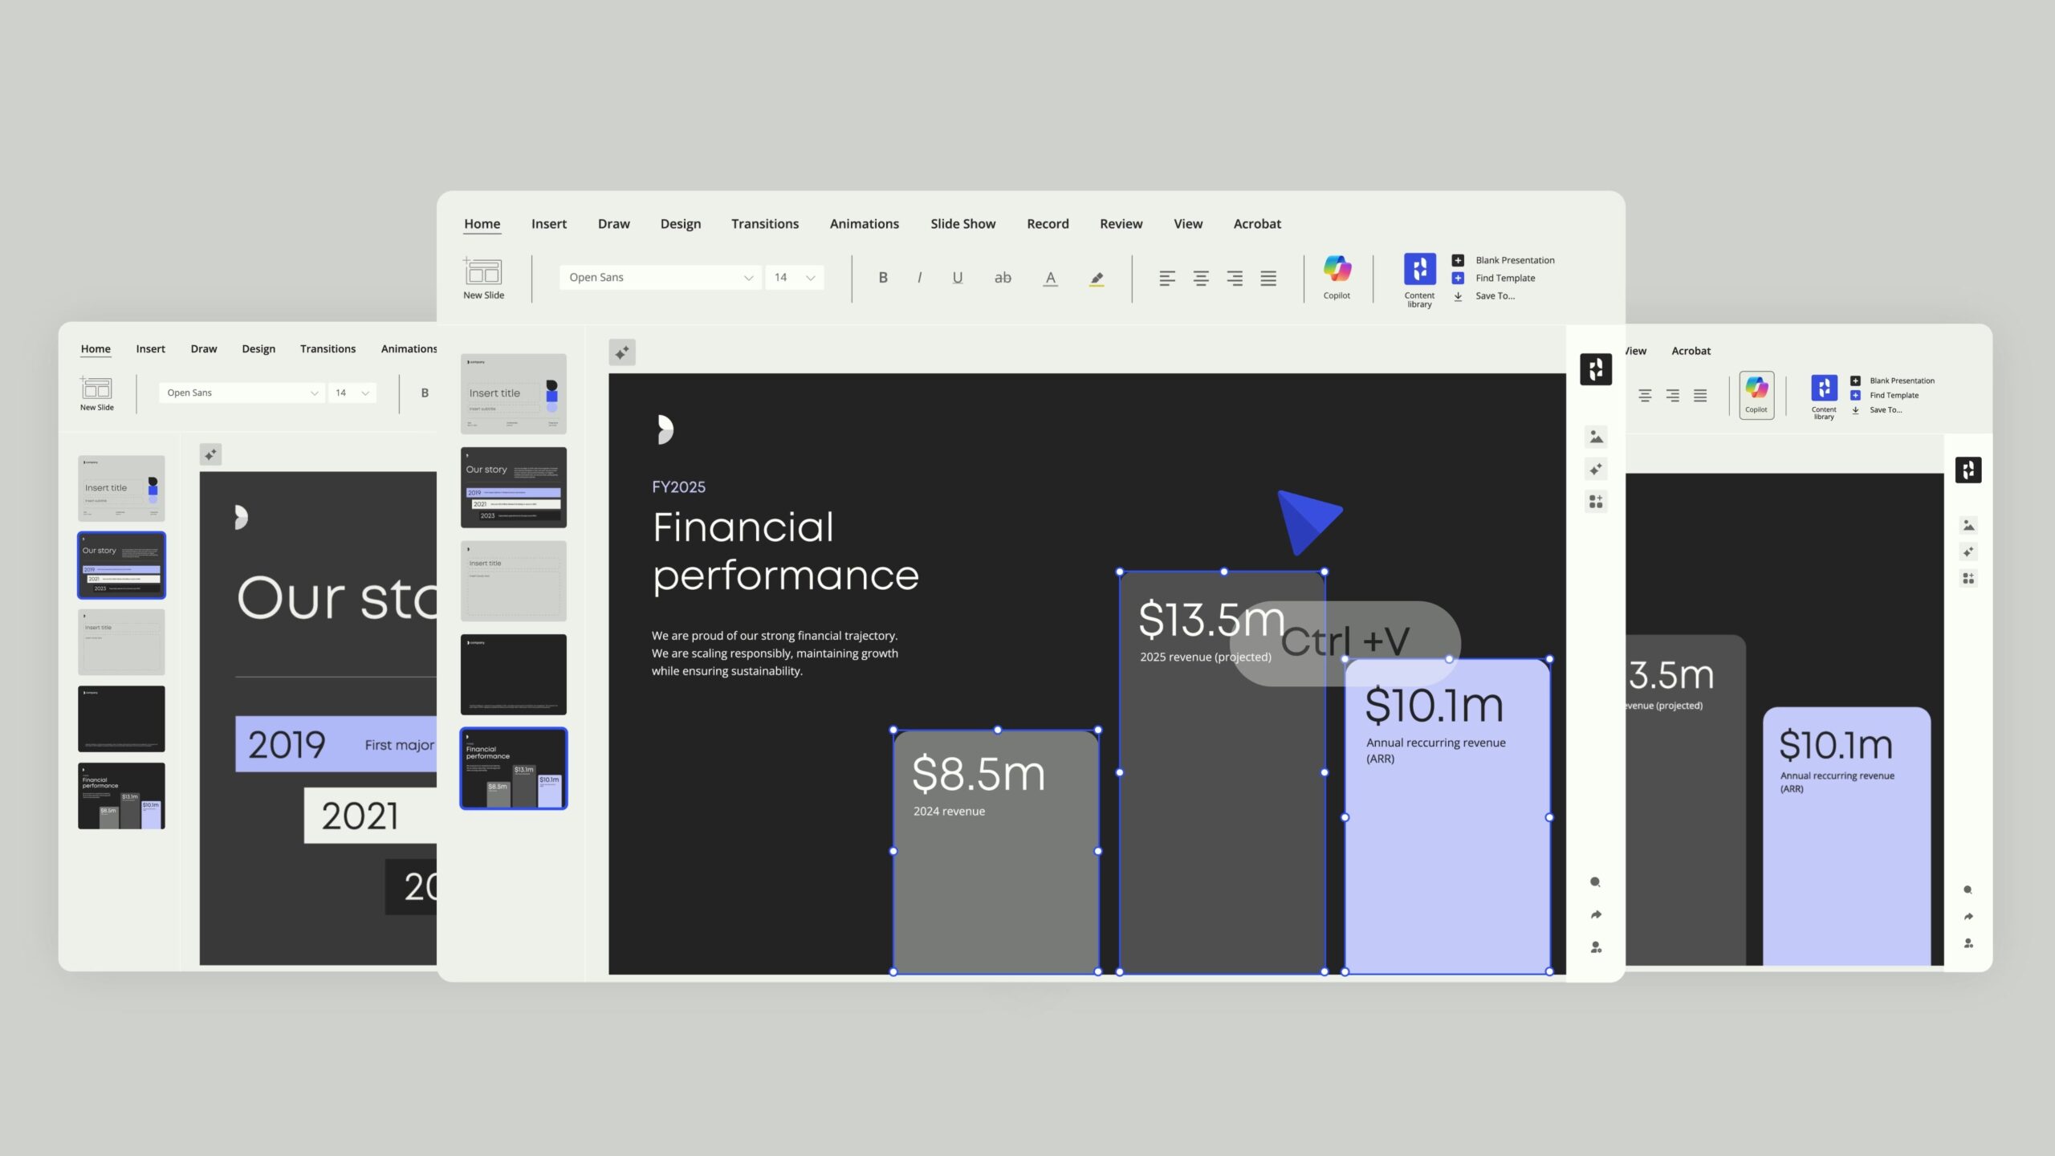Switch to the Transitions tab

coord(764,223)
